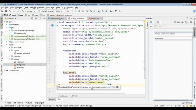
Task: Click the Save All toolbar icon
Action: point(6,11)
